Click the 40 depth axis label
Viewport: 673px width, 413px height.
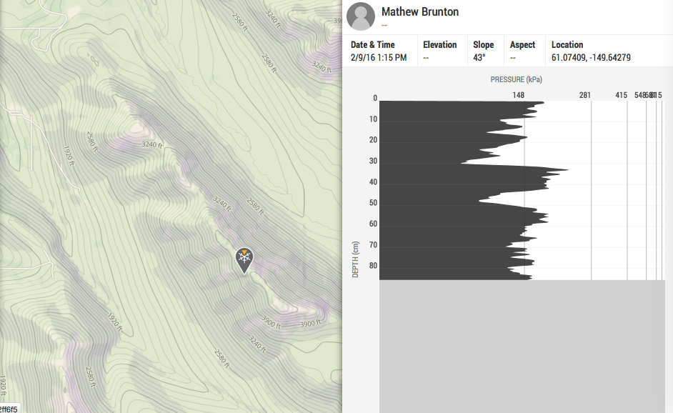point(374,182)
